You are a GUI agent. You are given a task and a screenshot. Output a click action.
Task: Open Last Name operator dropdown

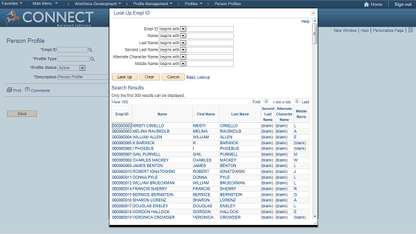click(x=183, y=43)
